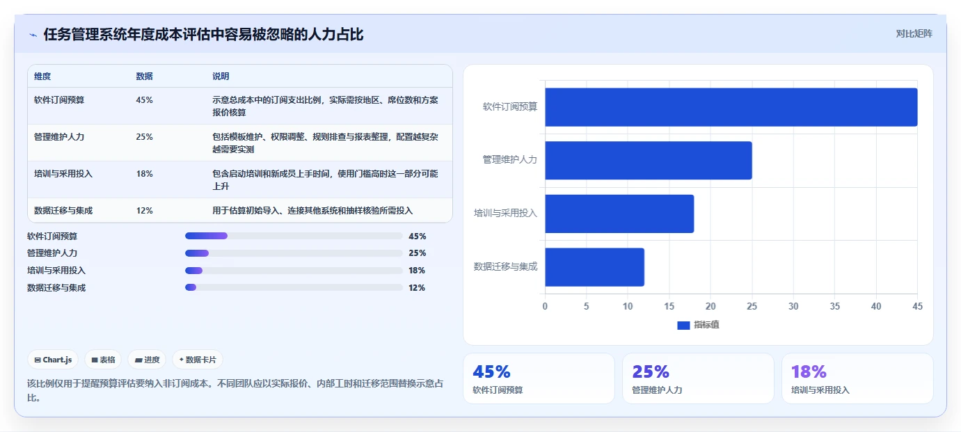Image resolution: width=961 pixels, height=432 pixels.
Task: Click the 管理维护人力 bar in the chart
Action: [649, 160]
